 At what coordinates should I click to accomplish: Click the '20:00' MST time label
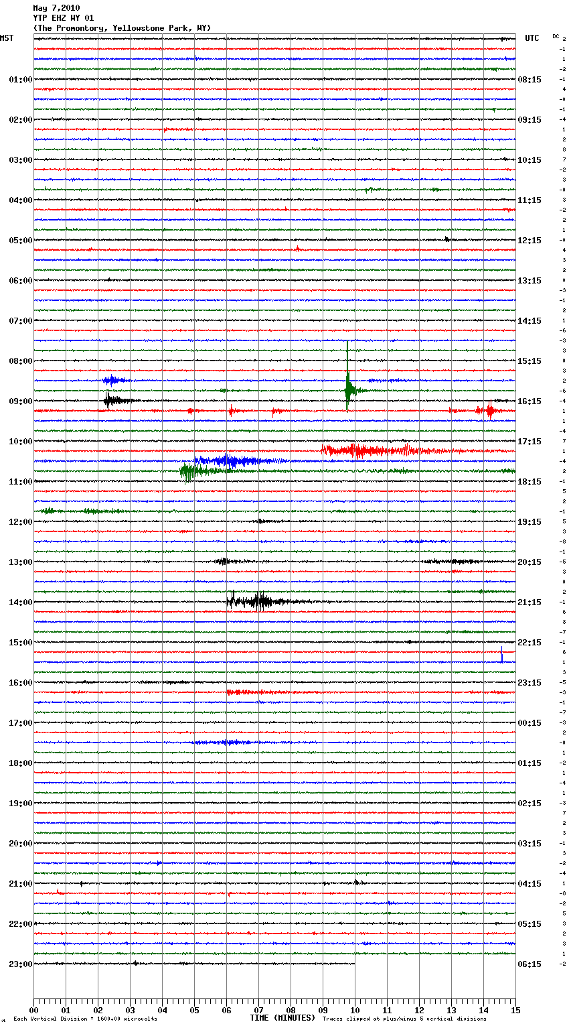coord(21,844)
